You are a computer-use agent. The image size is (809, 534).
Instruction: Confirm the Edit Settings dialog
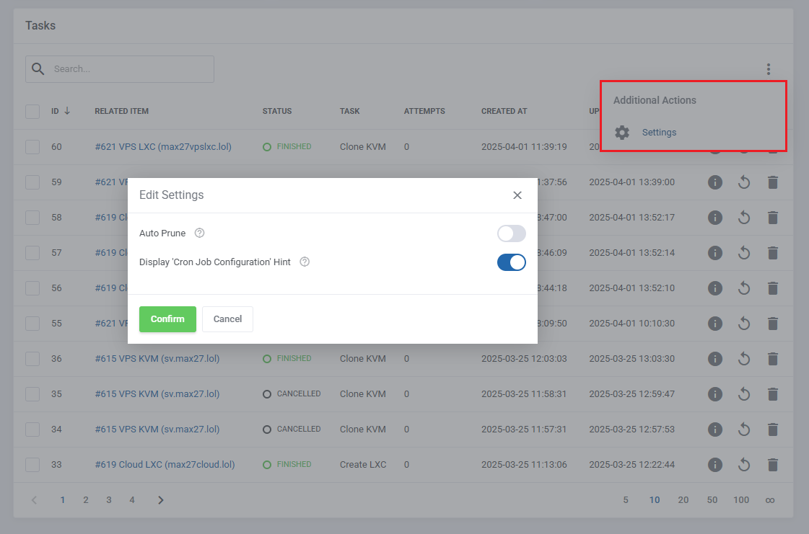[x=167, y=319]
